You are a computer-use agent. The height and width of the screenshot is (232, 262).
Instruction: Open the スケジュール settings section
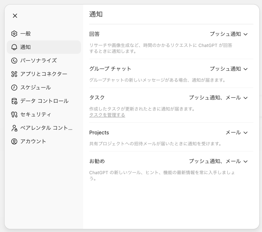point(36,88)
